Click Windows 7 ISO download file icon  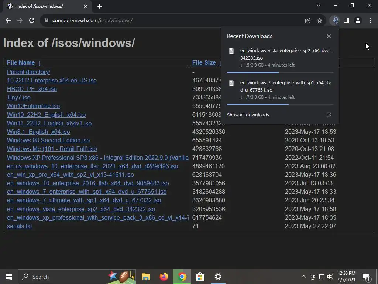tap(231, 83)
